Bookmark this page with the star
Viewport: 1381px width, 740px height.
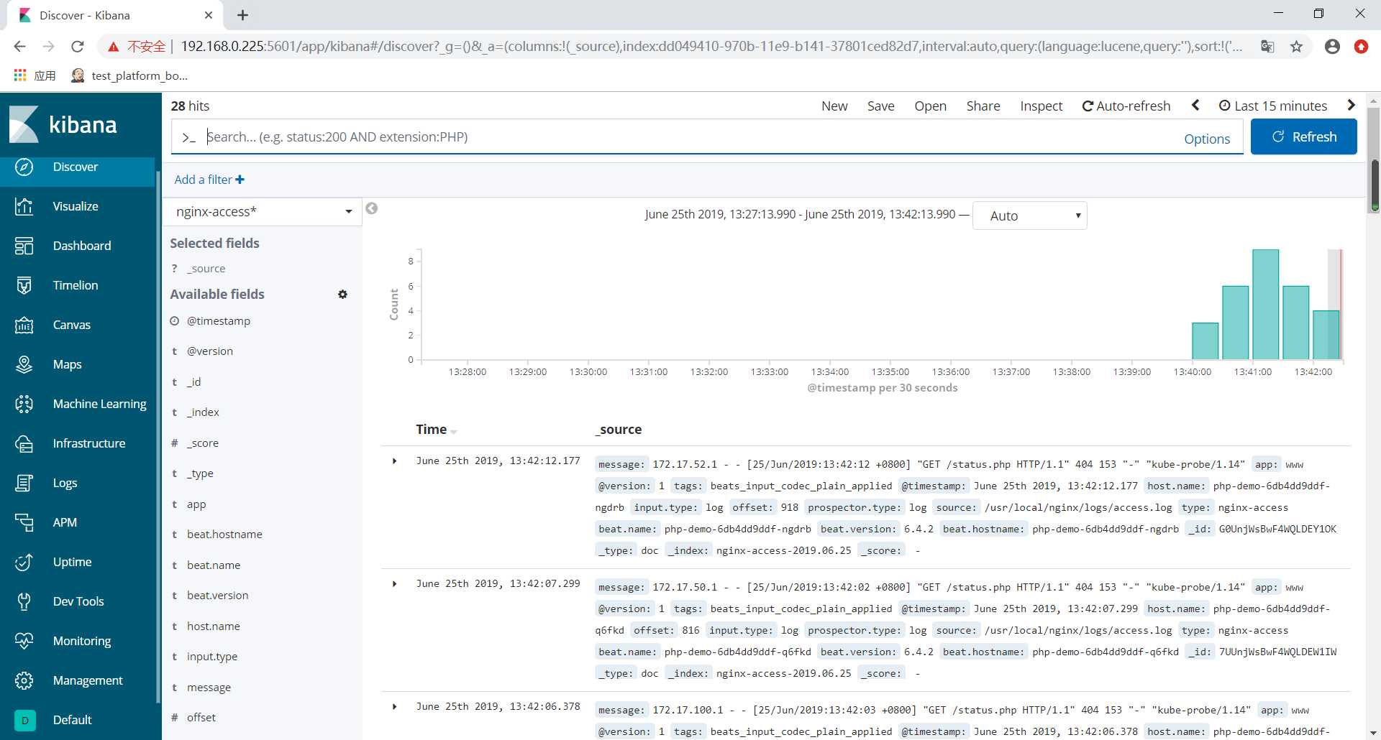pyautogui.click(x=1296, y=47)
